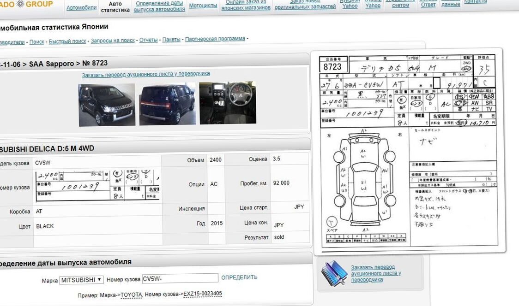
Task: Open Онлайн заказ из японских магазинов
Action: coord(246,5)
